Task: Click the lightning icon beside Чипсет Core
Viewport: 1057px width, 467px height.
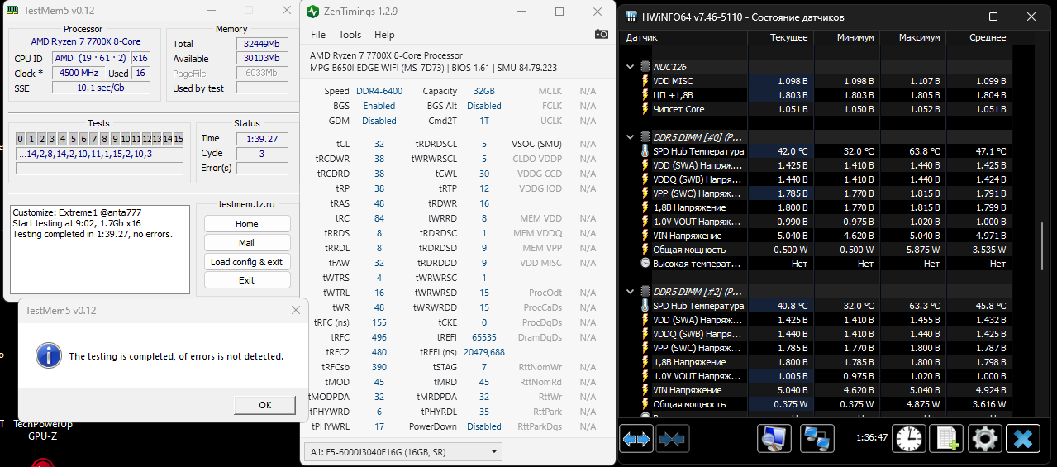Action: pyautogui.click(x=645, y=109)
